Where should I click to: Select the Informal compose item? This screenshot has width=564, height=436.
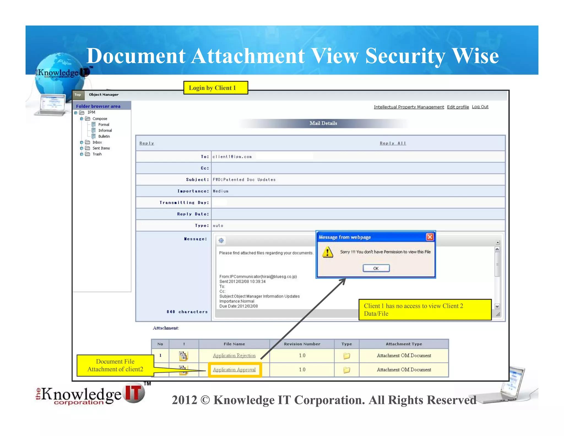click(x=105, y=130)
